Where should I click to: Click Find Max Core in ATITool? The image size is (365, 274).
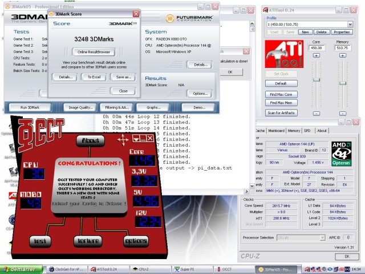pos(281,94)
